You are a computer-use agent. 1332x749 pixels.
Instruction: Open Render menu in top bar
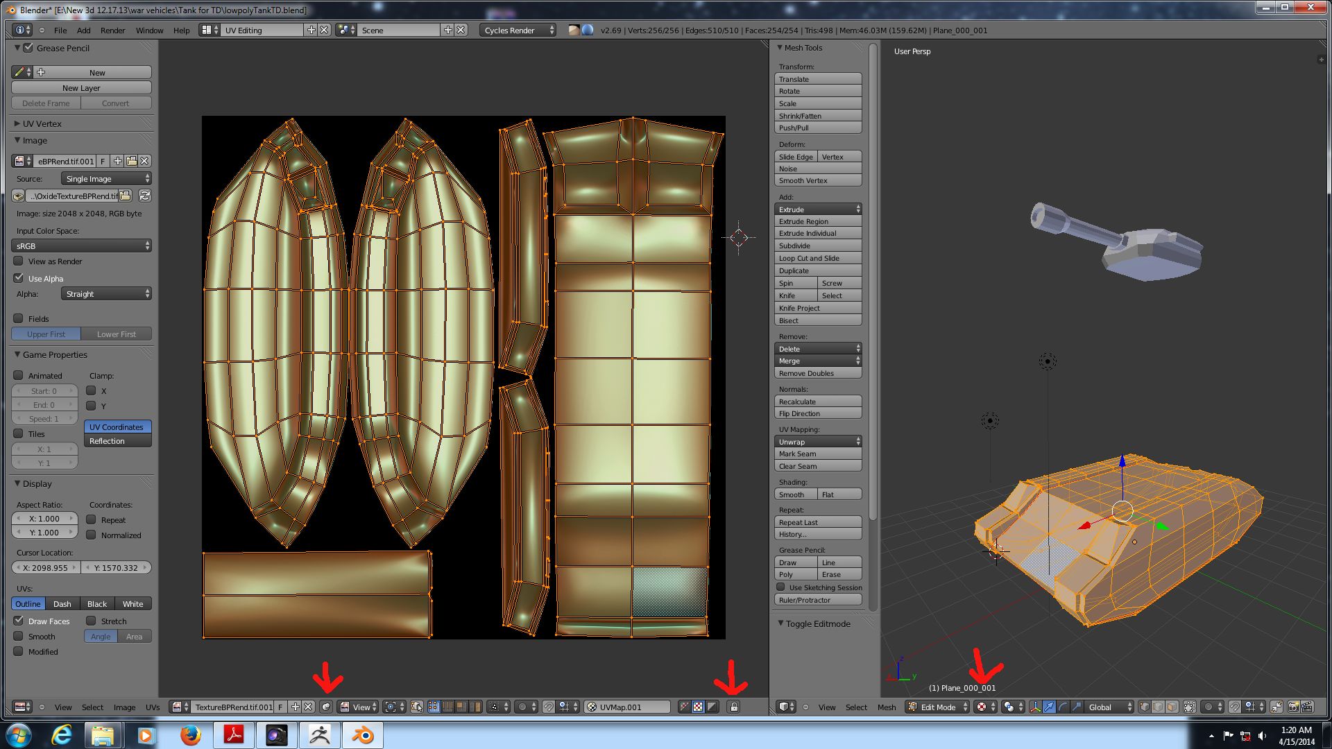[112, 31]
